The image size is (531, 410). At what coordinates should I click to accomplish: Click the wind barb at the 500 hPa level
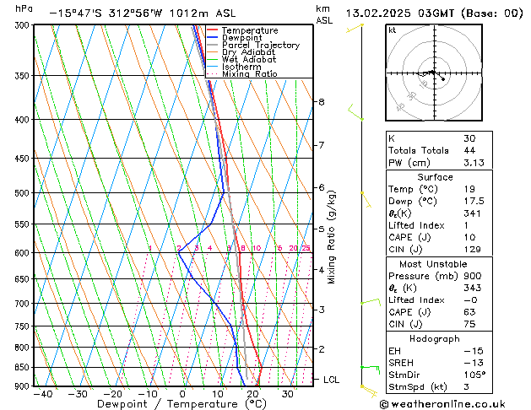click(x=366, y=200)
